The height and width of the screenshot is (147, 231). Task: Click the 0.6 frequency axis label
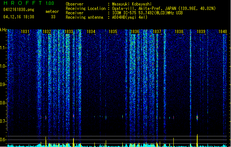pyautogui.click(x=3, y=140)
